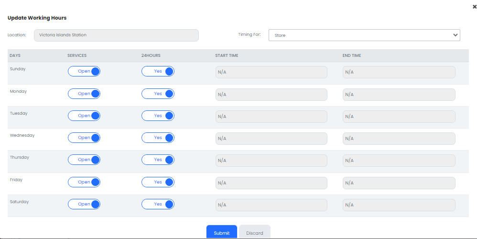
Task: Click Tuesday end time field
Action: point(399,117)
